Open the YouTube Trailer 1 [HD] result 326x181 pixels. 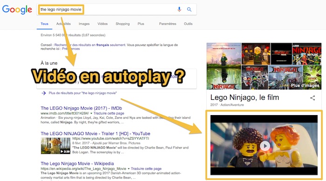click(x=95, y=134)
